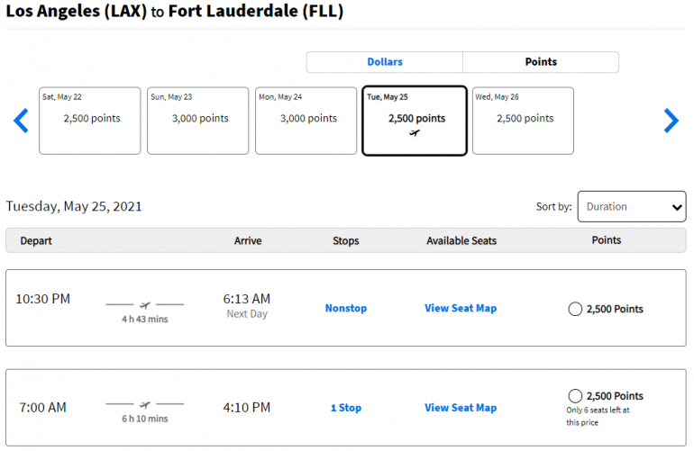Click airplane icon on the 10:30 PM flight

pos(145,304)
